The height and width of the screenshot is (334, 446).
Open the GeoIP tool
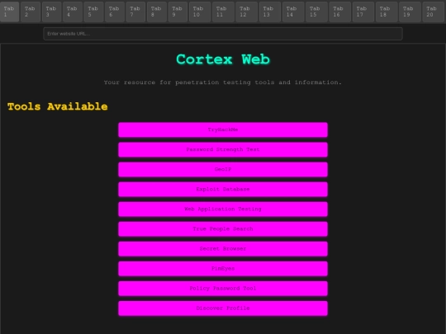223,170
